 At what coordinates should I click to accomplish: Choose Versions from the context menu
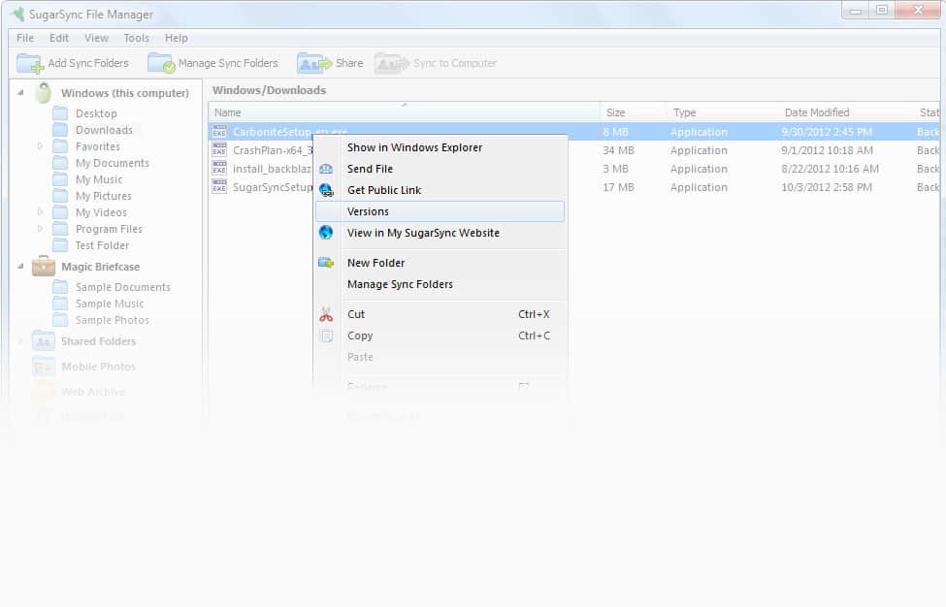[x=368, y=211]
